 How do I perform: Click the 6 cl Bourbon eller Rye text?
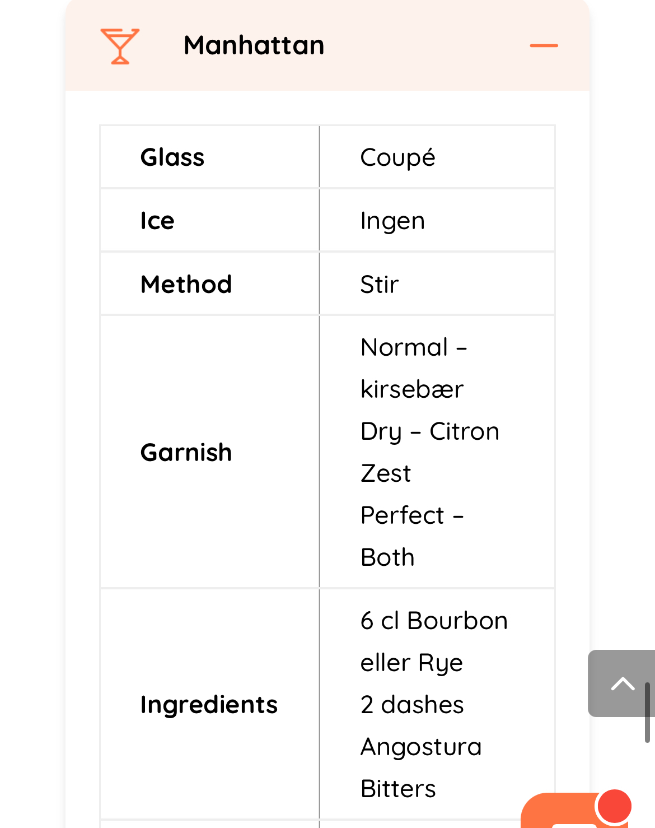[434, 641]
